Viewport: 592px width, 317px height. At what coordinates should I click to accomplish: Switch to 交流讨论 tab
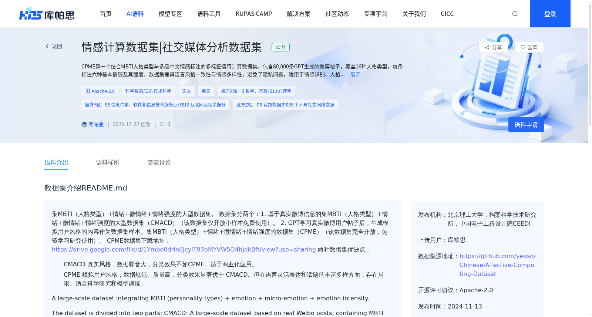pos(159,162)
